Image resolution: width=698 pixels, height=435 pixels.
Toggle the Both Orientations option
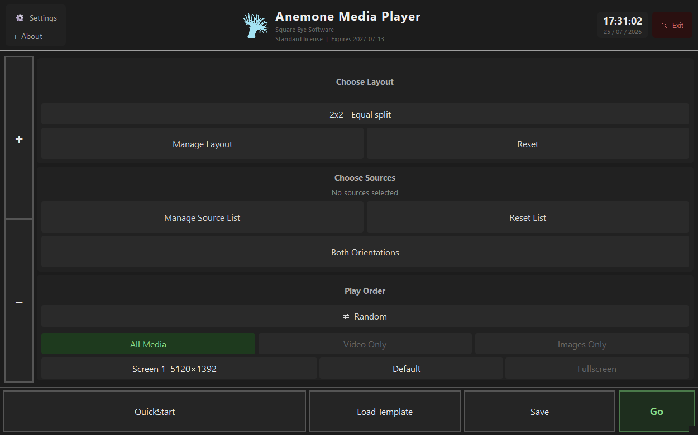tap(365, 252)
